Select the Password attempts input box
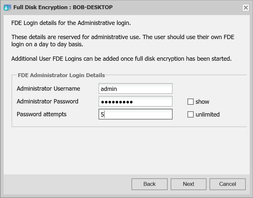Image resolution: width=253 pixels, height=198 pixels. pos(135,114)
